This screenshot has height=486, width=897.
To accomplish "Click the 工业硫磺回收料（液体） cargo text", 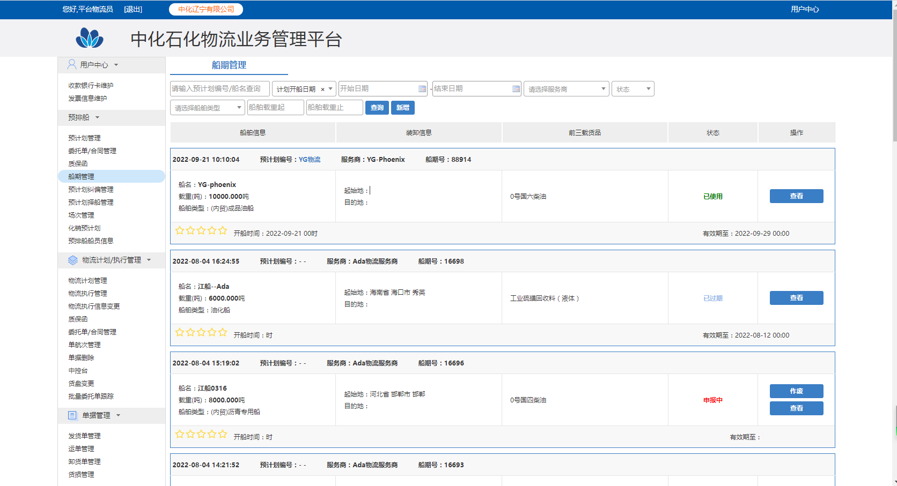I will pyautogui.click(x=545, y=298).
